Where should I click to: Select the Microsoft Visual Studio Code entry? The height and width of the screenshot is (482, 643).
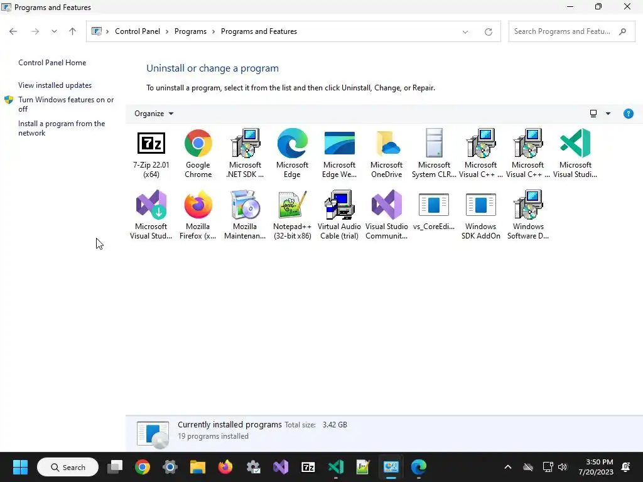click(x=575, y=154)
